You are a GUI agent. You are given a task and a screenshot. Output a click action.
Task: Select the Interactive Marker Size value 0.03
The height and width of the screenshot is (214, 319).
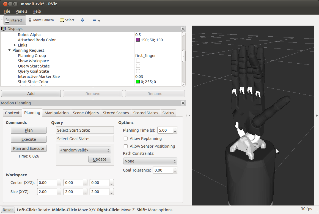[x=139, y=77]
